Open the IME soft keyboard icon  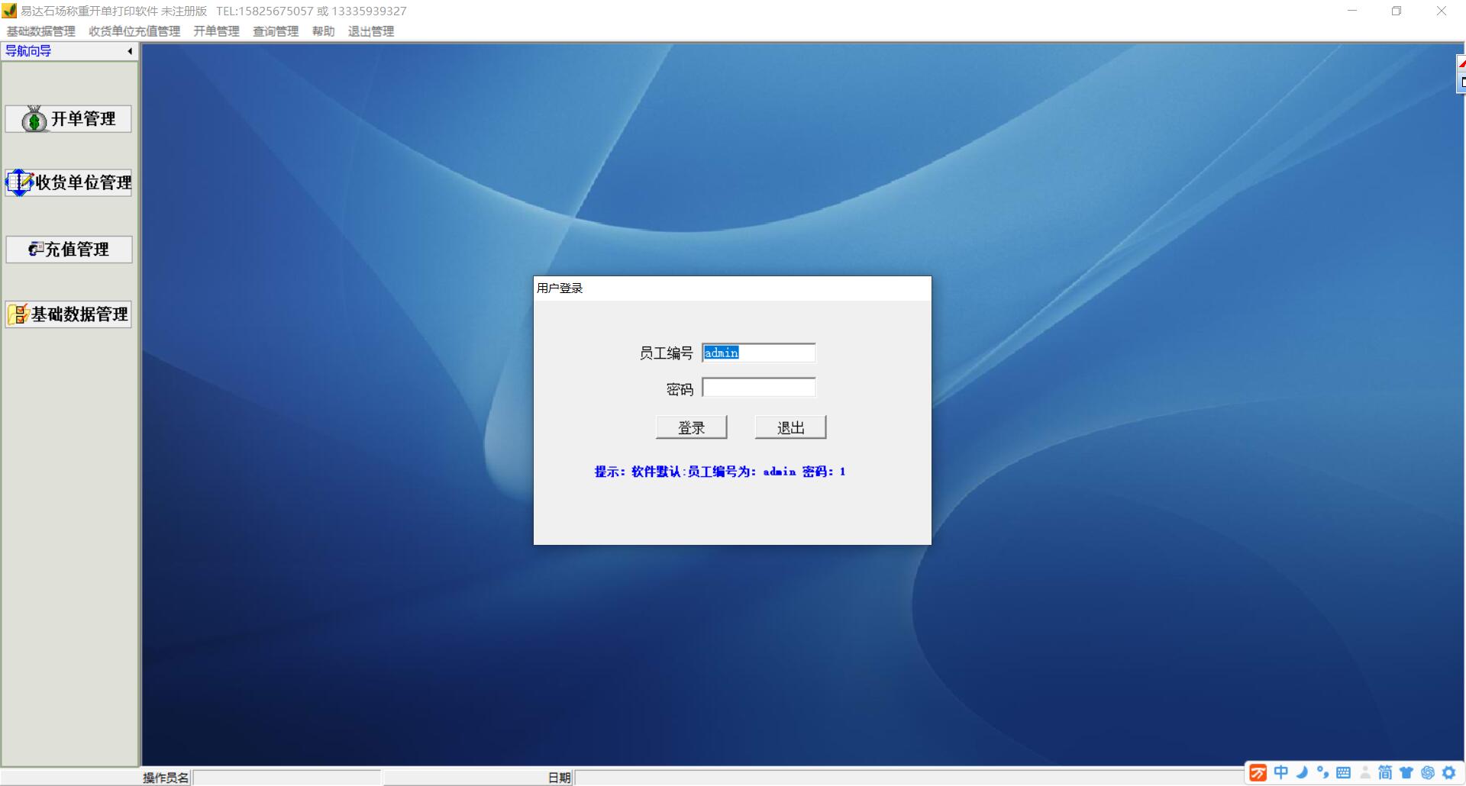1343,773
